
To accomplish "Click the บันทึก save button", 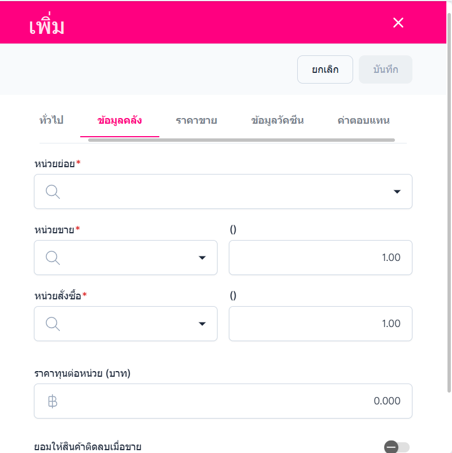I will 385,69.
